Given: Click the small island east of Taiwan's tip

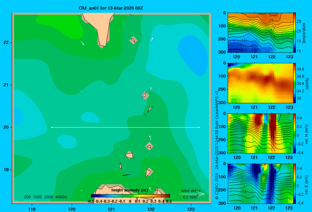Looking at the screenshot, I should pos(133,40).
